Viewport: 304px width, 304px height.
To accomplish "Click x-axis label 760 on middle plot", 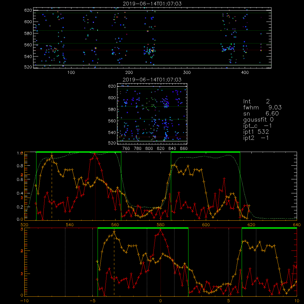I will pos(126,149).
